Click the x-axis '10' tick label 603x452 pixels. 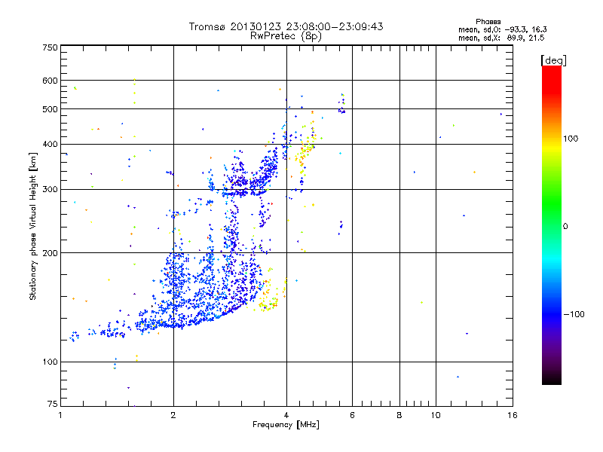pyautogui.click(x=436, y=415)
